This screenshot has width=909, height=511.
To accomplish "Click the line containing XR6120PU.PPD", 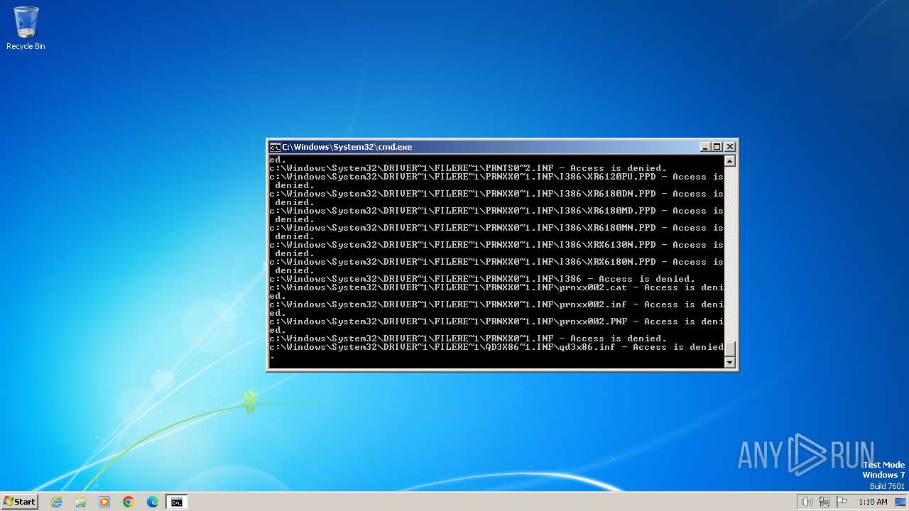I will [x=496, y=177].
